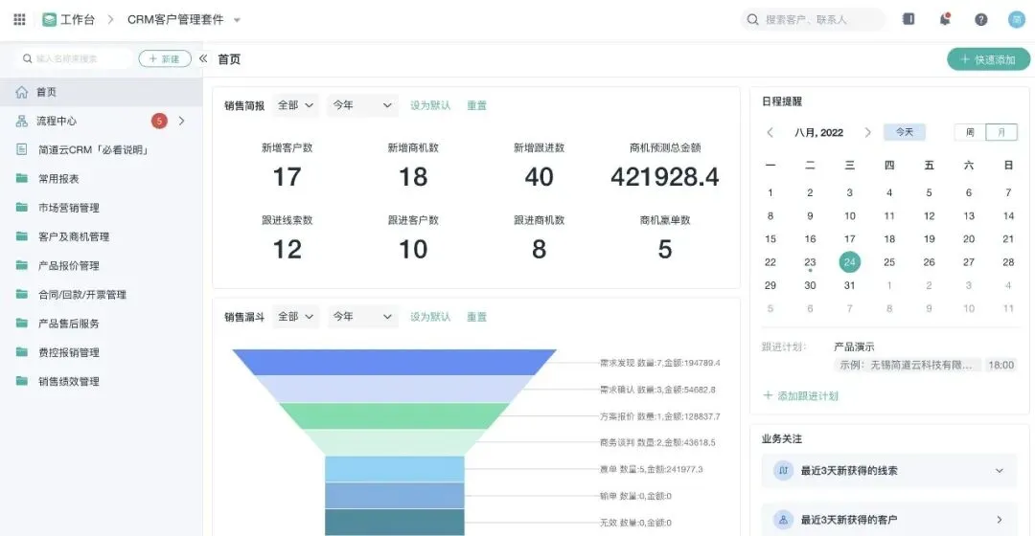Click funnel label 需求确认 数量:3

[x=657, y=390]
